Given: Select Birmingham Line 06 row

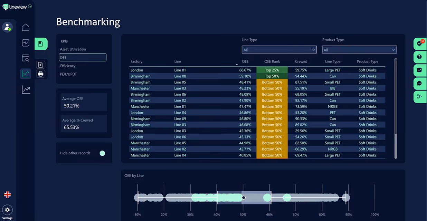Looking at the screenshot, I should [x=257, y=94].
